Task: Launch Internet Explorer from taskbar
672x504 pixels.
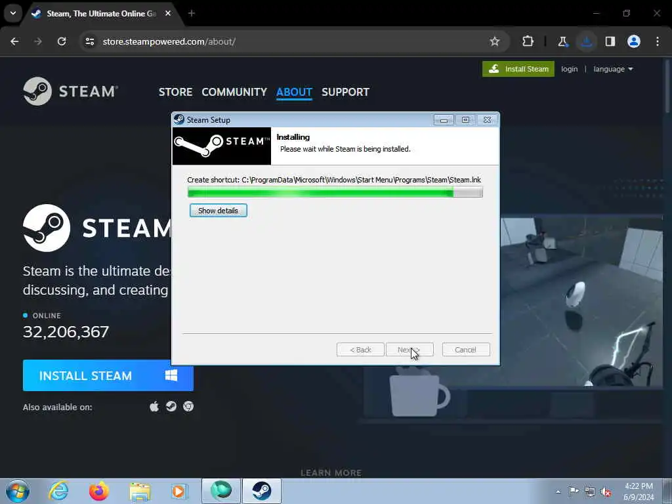Action: tap(58, 491)
